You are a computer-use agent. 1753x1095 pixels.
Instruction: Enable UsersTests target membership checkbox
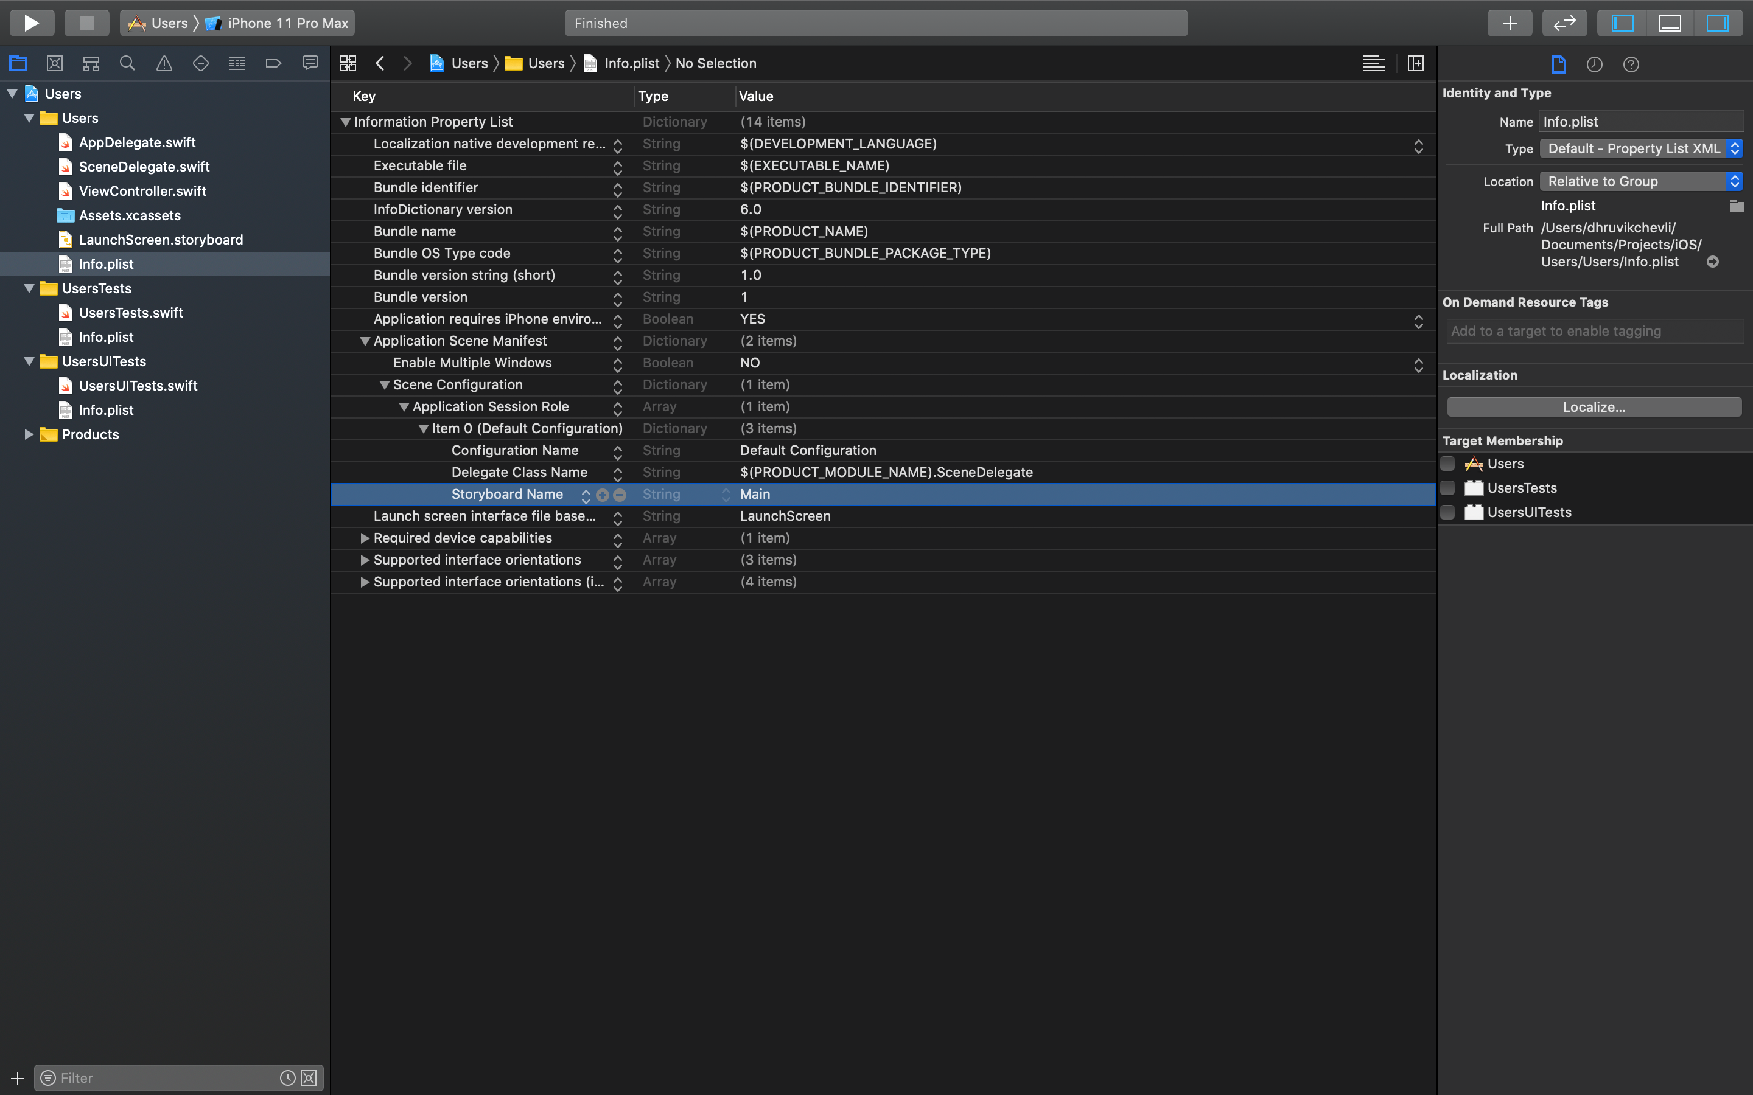(1447, 488)
